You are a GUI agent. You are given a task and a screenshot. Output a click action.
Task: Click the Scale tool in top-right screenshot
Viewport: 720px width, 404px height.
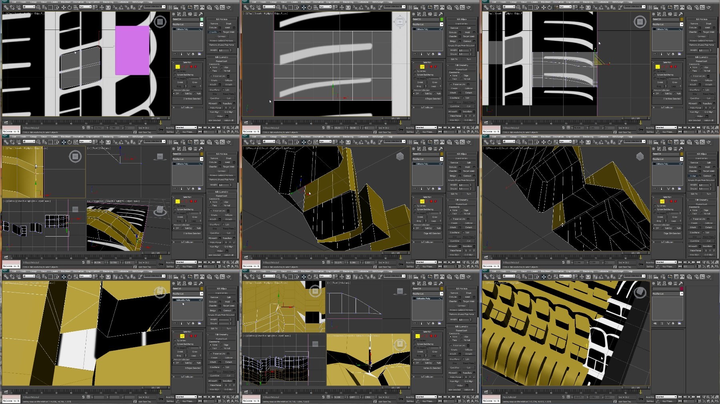point(556,7)
